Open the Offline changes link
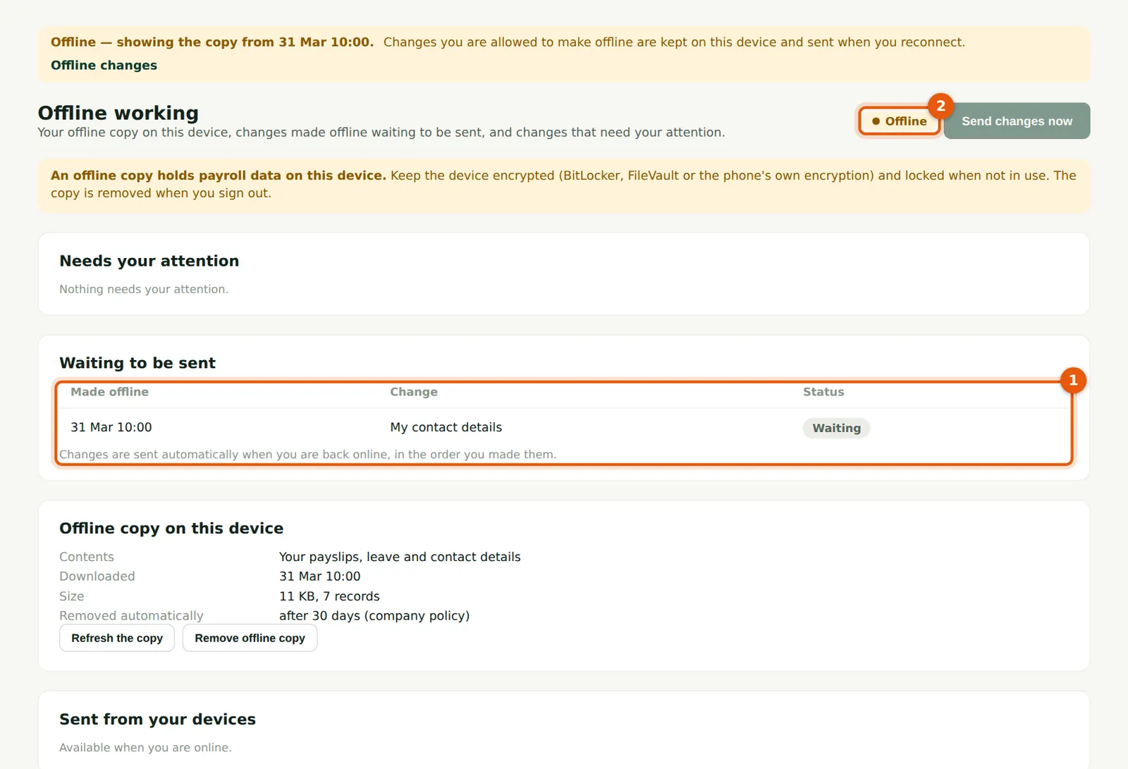Image resolution: width=1128 pixels, height=769 pixels. point(104,65)
